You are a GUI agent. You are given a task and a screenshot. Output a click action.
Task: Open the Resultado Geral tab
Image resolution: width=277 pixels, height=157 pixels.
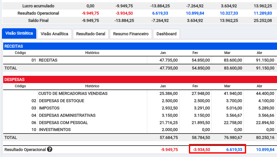(x=90, y=34)
